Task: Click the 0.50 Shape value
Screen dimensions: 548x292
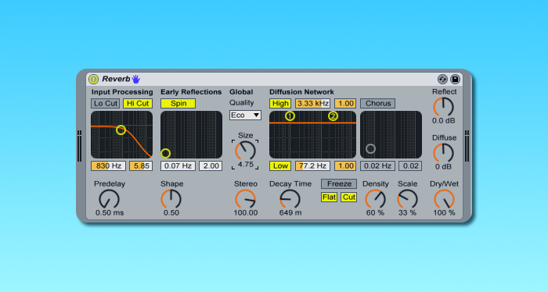Action: point(171,213)
